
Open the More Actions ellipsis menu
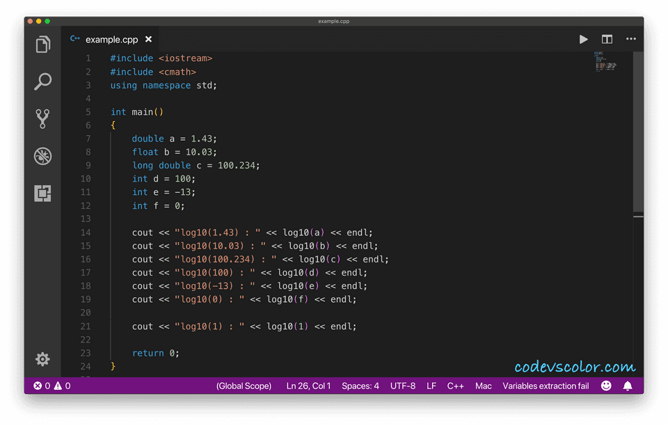coord(631,39)
